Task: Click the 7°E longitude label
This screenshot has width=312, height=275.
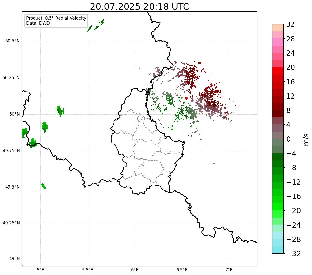Action: tap(229, 270)
